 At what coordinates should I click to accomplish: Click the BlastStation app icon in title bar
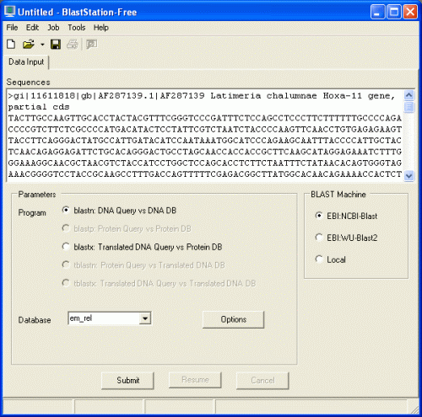coord(9,12)
